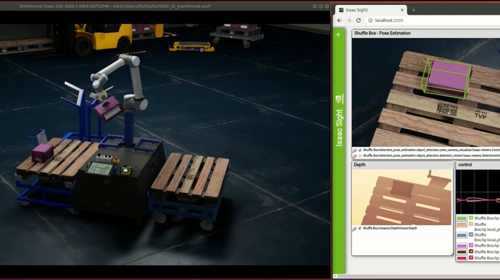The height and width of the screenshot is (280, 500).
Task: Close the Isaac Sight browser tab
Action: (x=402, y=10)
